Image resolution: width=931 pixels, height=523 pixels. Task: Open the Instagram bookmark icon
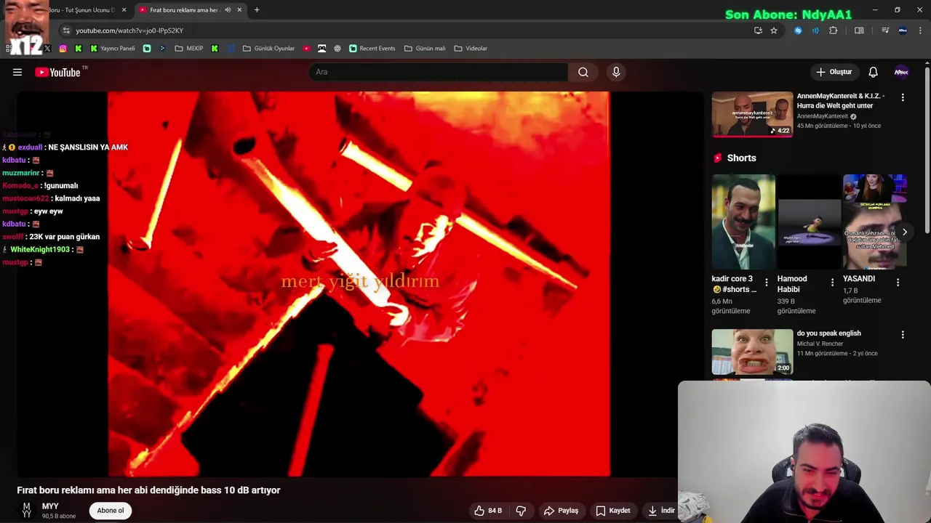[x=63, y=49]
